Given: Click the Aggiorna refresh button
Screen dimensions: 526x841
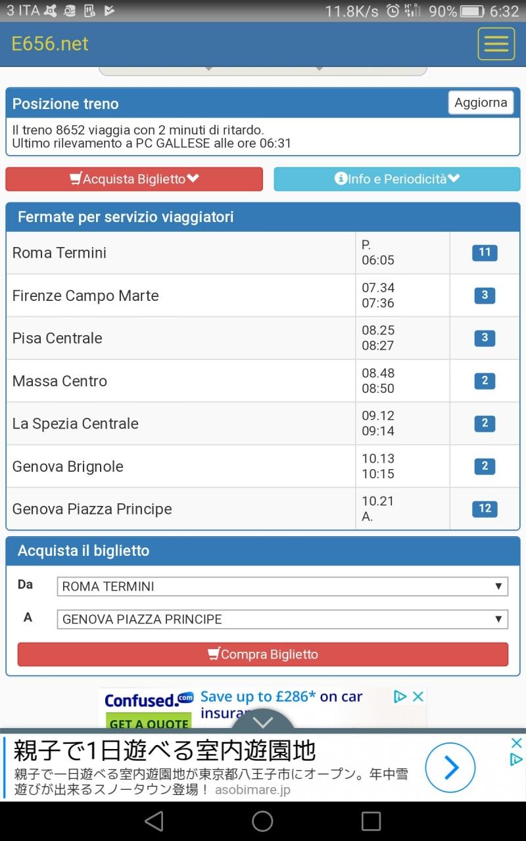Looking at the screenshot, I should (x=481, y=102).
